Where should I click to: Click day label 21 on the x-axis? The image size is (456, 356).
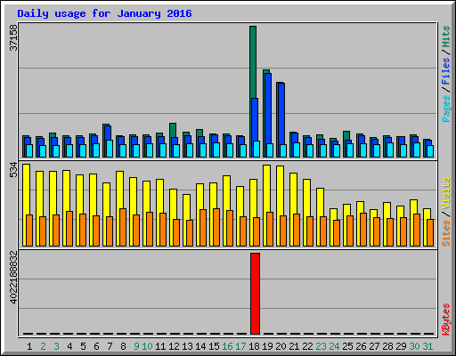point(294,346)
